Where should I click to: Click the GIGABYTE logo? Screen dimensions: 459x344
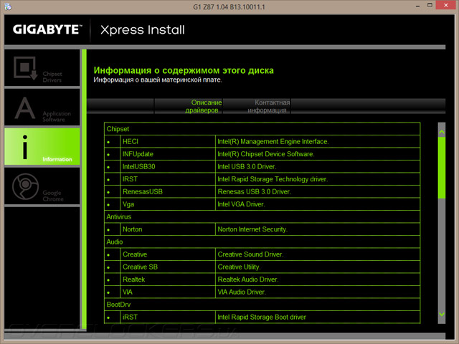pyautogui.click(x=47, y=29)
